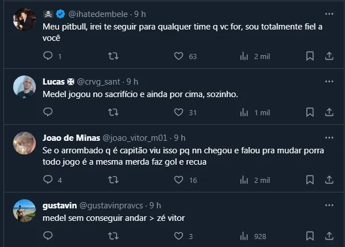Open more options on gustavin's tweet
Viewport: 345px width, 247px height.
tap(329, 205)
